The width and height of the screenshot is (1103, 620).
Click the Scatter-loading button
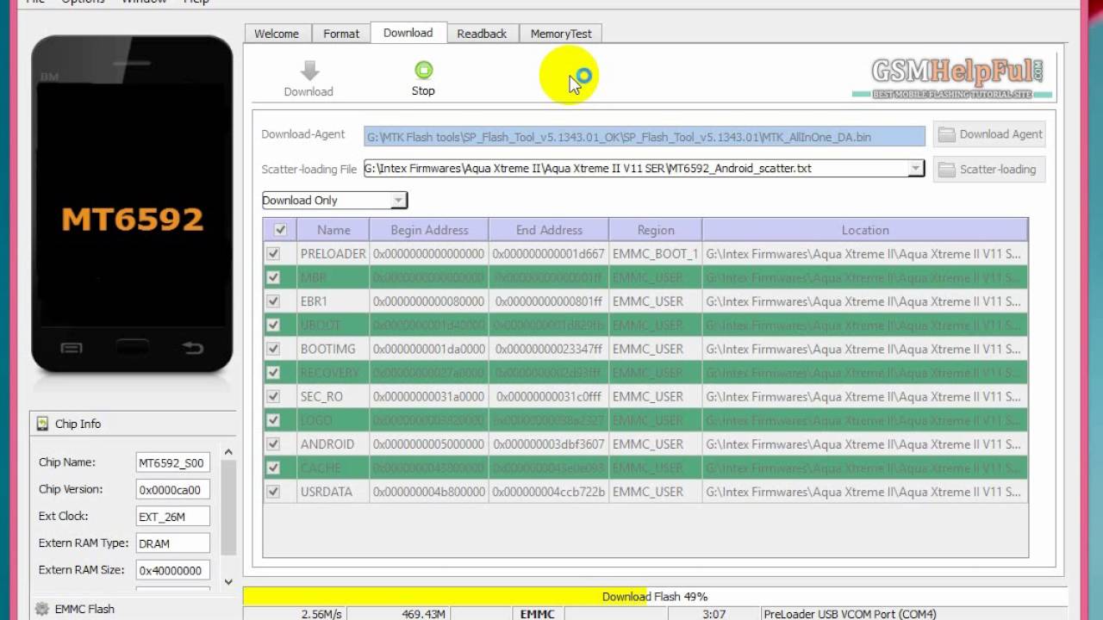989,170
